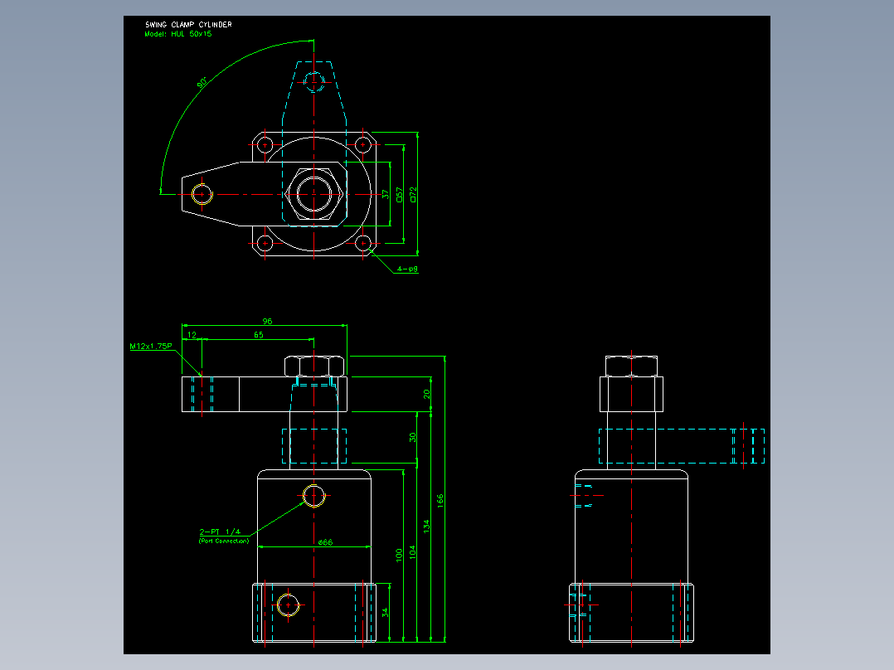Click the "SWING CLAMP CYLINDER" title text
Viewport: 894px width, 670px height.
click(x=189, y=25)
